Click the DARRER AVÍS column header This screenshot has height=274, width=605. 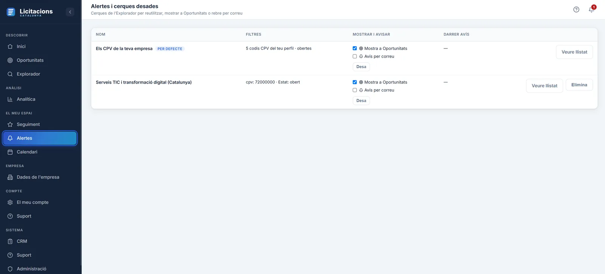coord(456,34)
